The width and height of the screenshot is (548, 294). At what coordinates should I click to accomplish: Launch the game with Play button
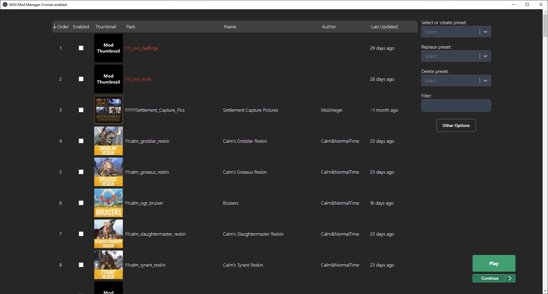pyautogui.click(x=494, y=263)
